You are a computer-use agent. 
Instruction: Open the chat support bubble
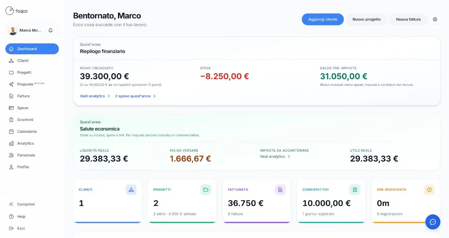433,222
